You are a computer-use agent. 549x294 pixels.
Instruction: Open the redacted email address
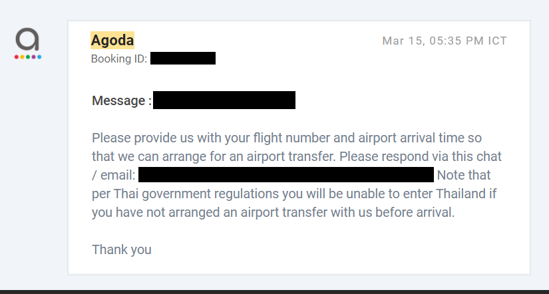click(x=286, y=174)
